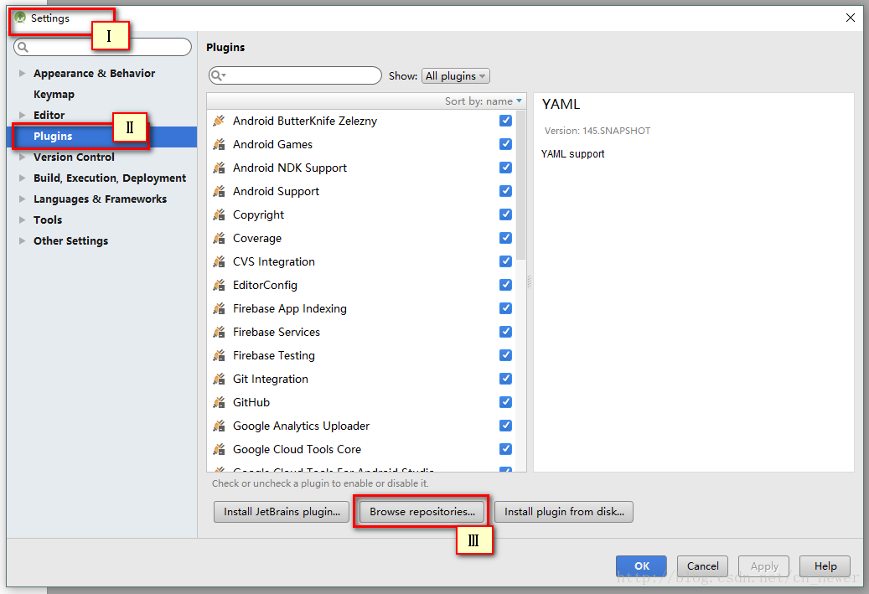
Task: Toggle the Coverage plugin checkbox
Action: [x=505, y=238]
